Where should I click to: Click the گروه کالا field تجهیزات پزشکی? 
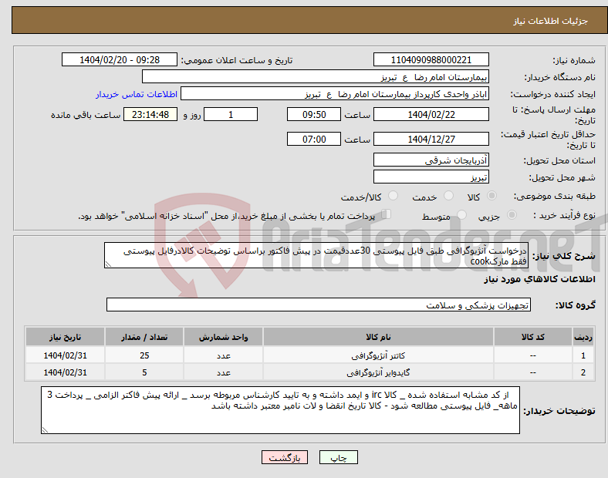point(319,305)
